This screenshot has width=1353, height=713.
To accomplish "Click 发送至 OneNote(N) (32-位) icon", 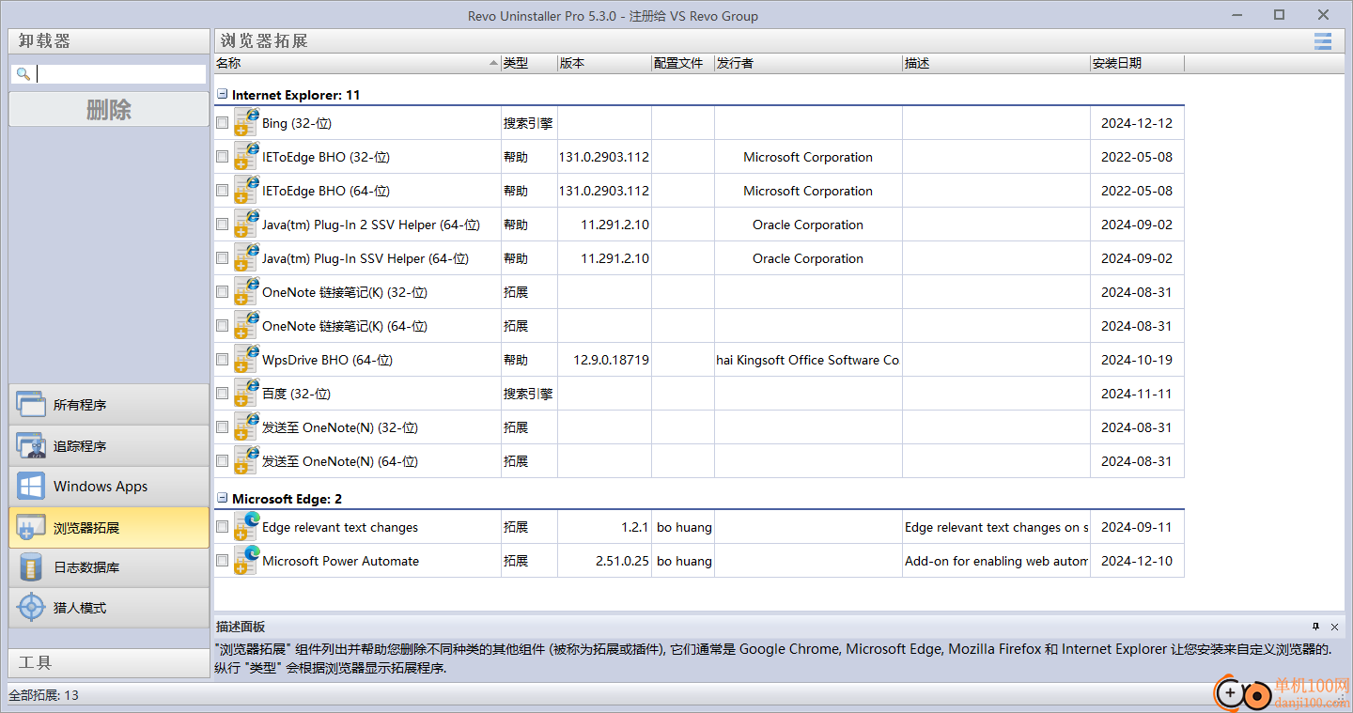I will [x=246, y=426].
